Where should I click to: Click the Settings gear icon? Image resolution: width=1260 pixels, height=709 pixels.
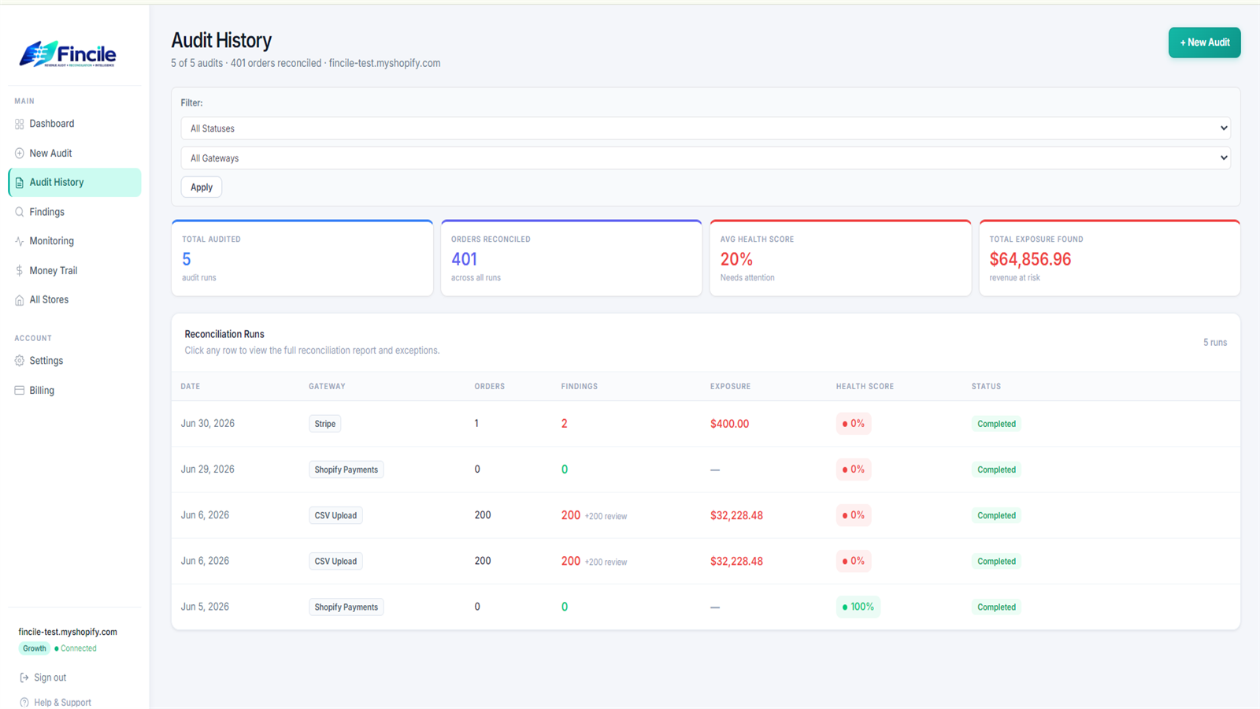pos(20,361)
